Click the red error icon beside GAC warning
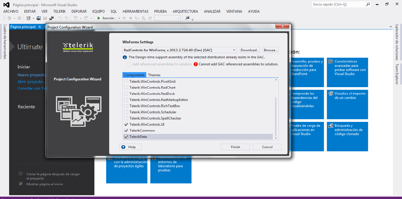The height and width of the screenshot is (199, 402). point(196,64)
